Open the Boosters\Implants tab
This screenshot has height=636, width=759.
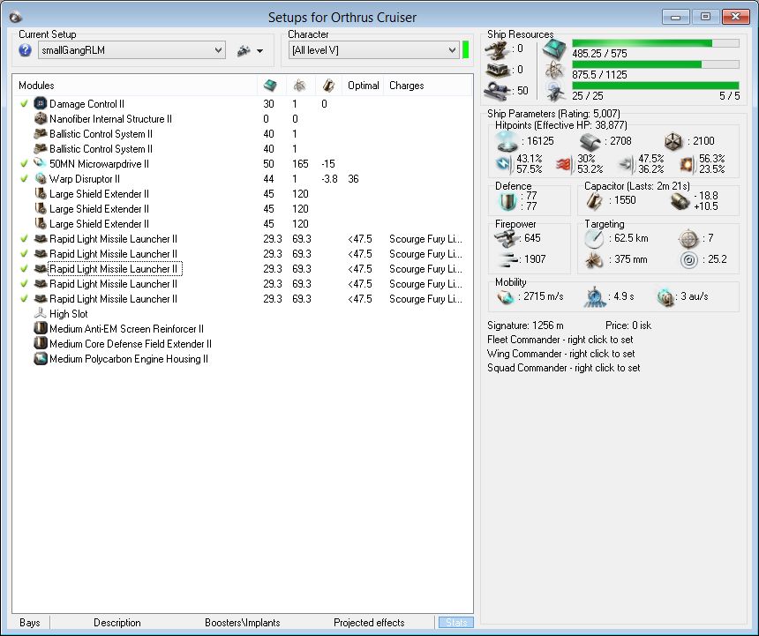[x=242, y=623]
